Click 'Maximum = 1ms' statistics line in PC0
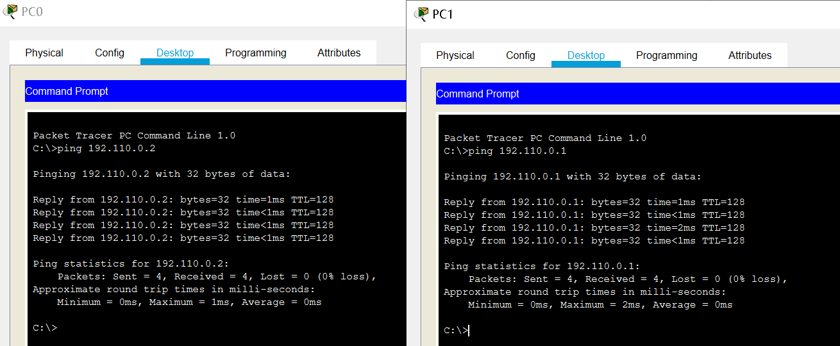The width and height of the screenshot is (840, 346). coord(189,302)
